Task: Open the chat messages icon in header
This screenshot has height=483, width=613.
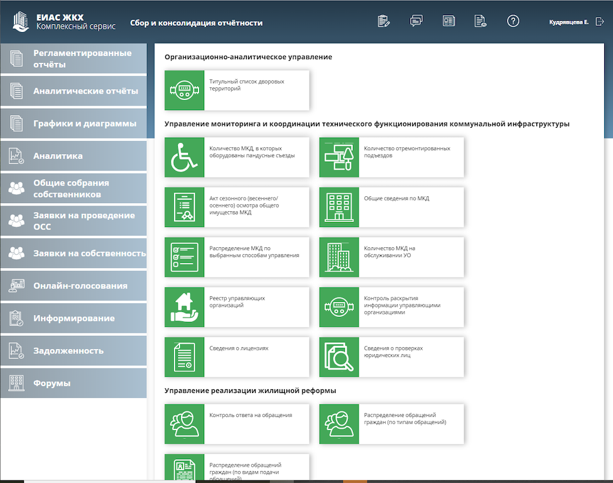Action: 416,21
